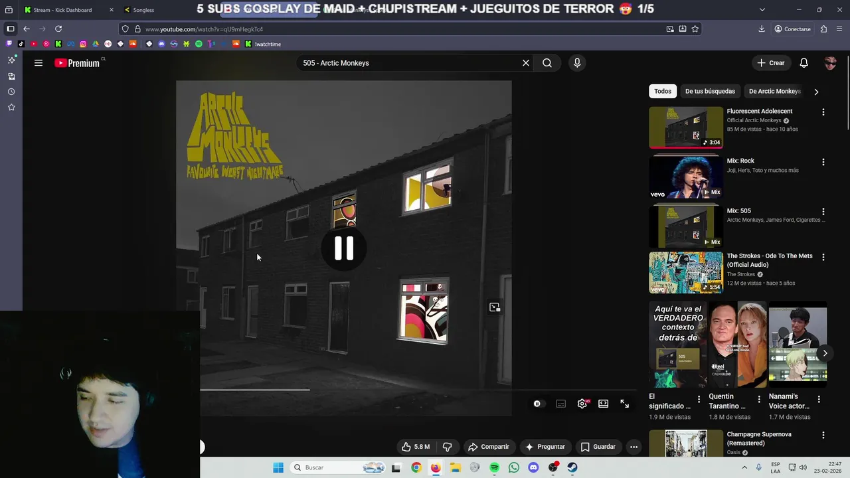The width and height of the screenshot is (850, 478).
Task: Open the Spotify bookmark icon
Action: [x=199, y=44]
